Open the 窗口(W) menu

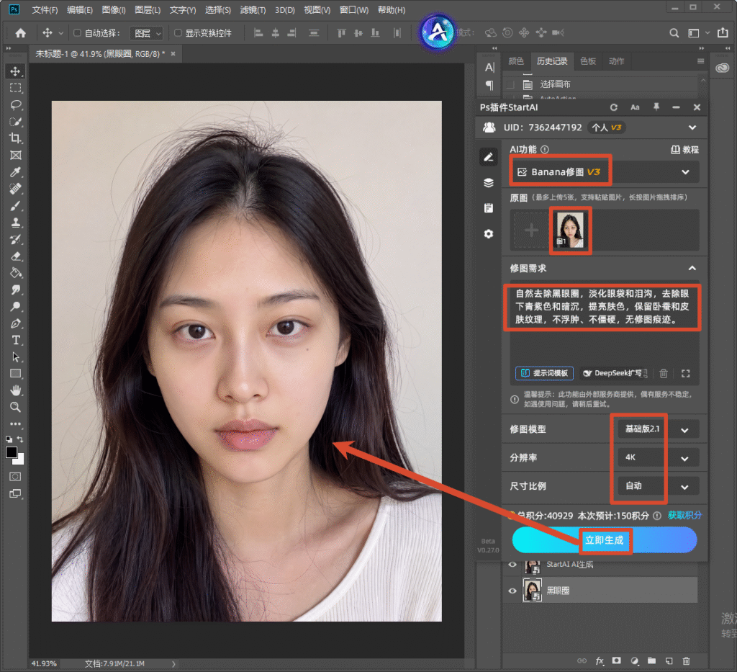tap(354, 10)
